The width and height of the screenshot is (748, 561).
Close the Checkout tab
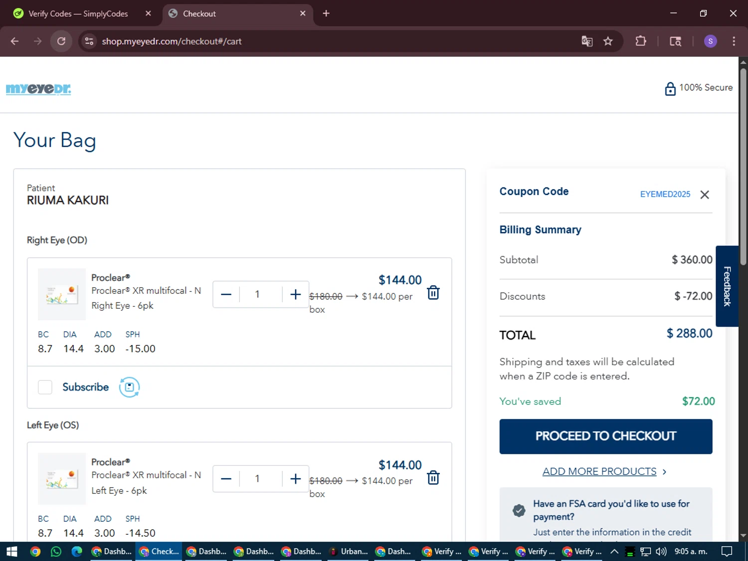pyautogui.click(x=303, y=13)
